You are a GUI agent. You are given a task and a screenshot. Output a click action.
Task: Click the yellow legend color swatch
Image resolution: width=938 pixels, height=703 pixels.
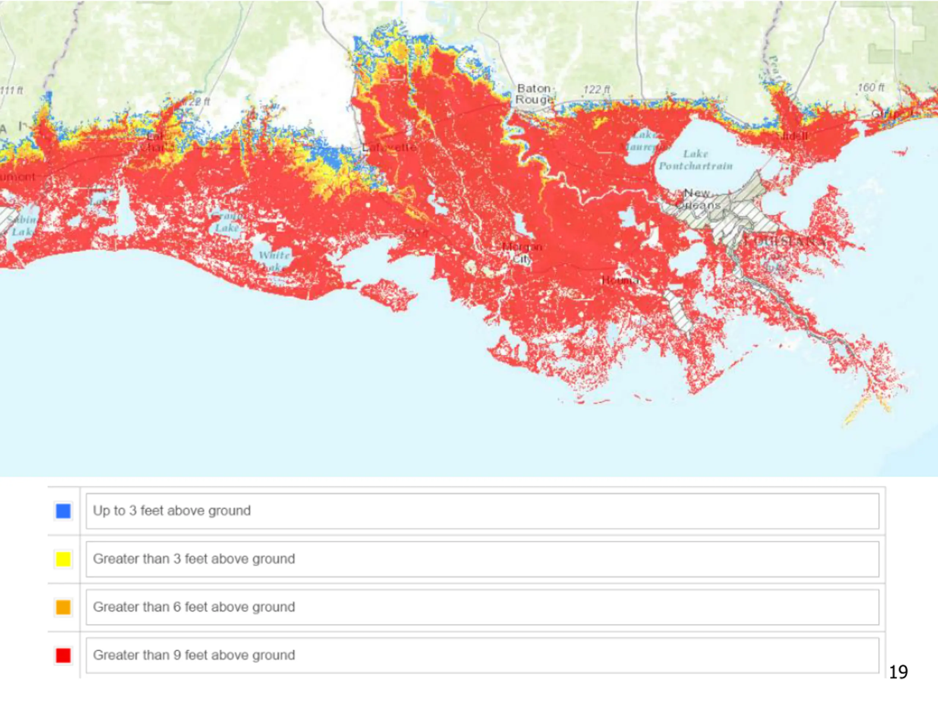tap(63, 559)
